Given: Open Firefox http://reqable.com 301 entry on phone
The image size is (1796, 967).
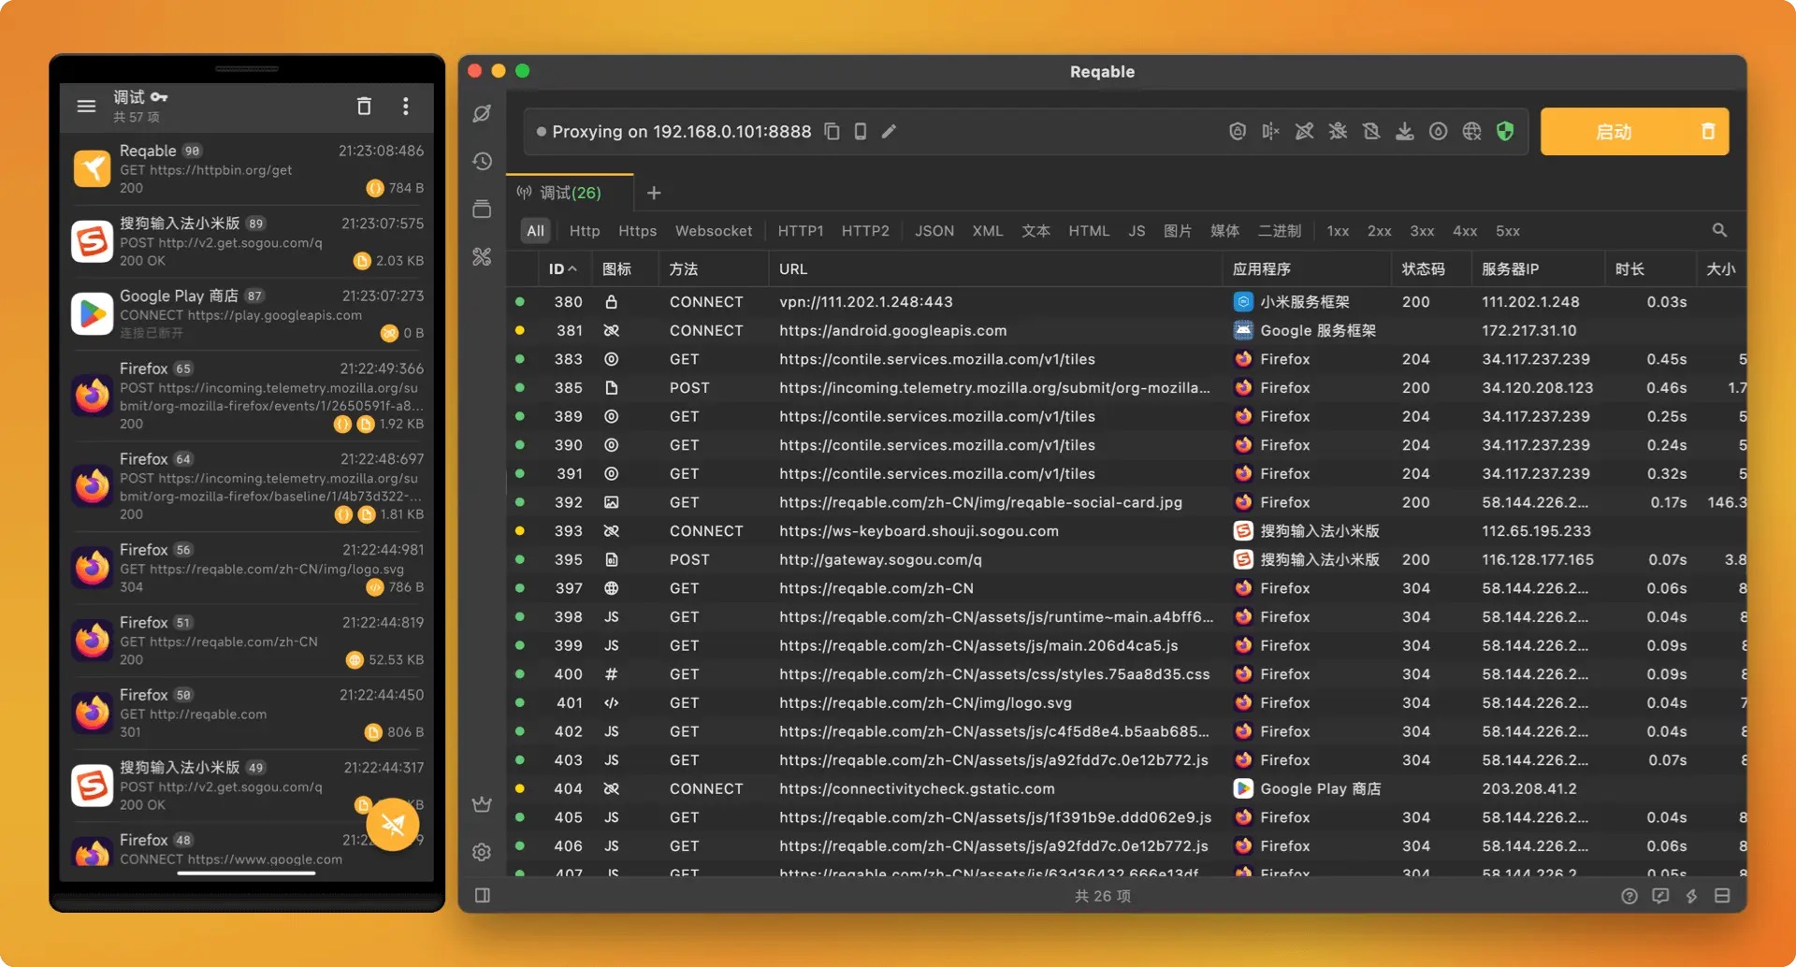Looking at the screenshot, I should coord(247,713).
